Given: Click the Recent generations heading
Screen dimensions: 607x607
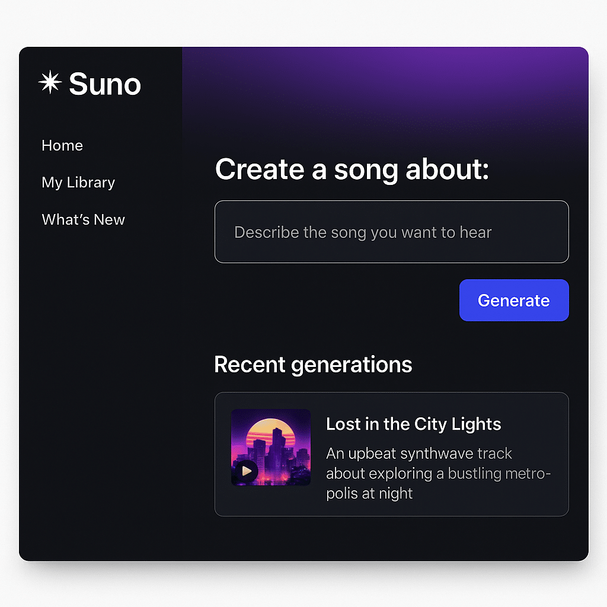Looking at the screenshot, I should pos(313,365).
